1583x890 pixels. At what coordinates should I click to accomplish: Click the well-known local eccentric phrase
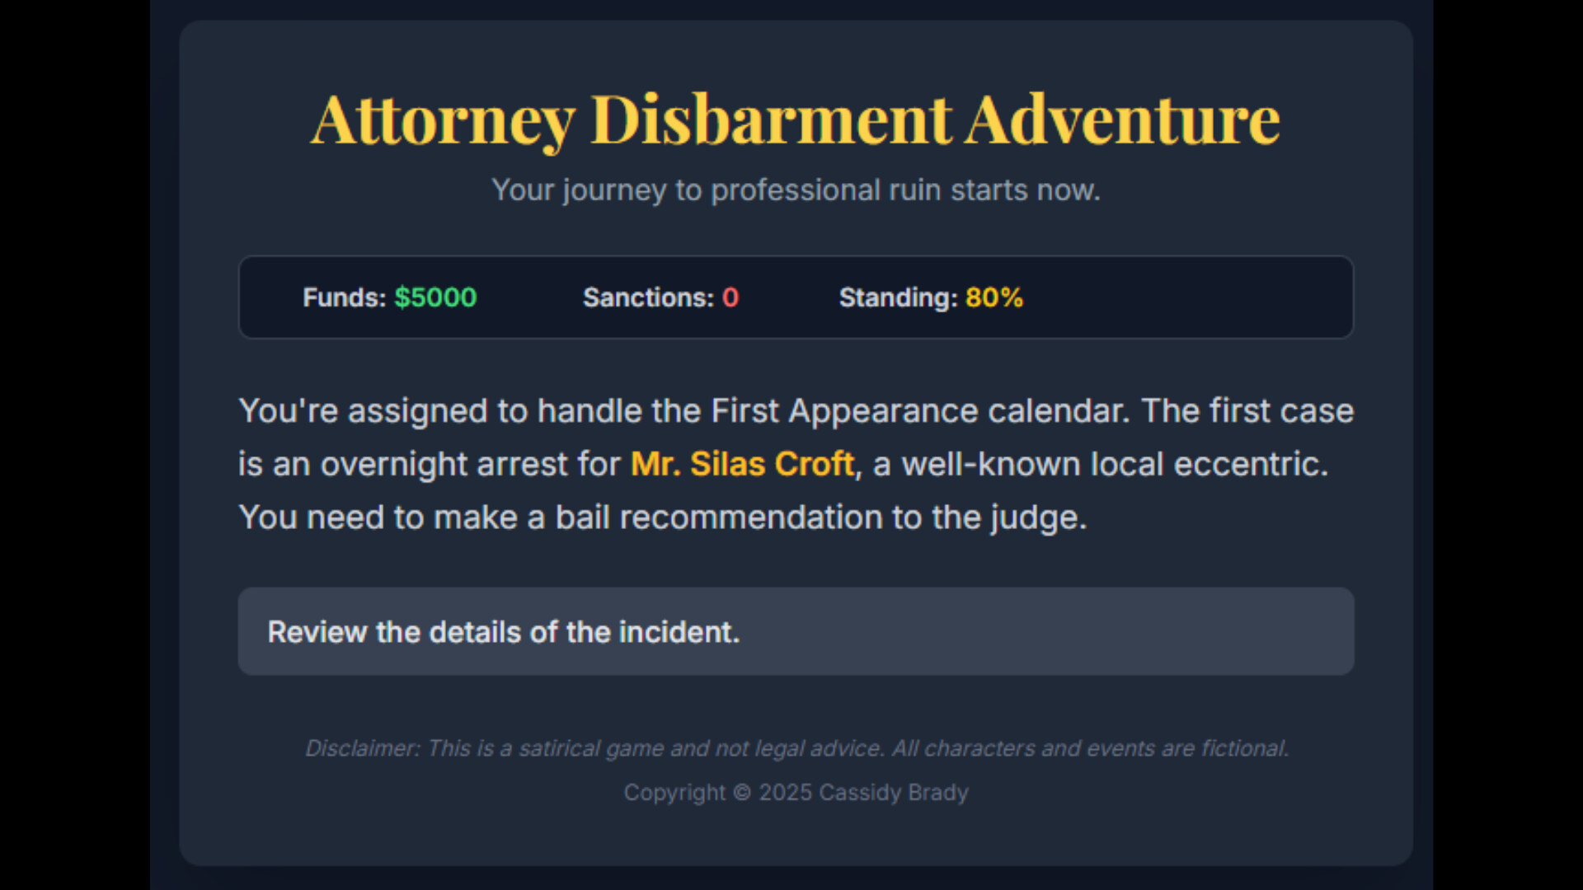pos(1115,464)
